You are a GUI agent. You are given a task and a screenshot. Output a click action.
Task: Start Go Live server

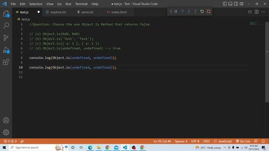tap(243, 141)
